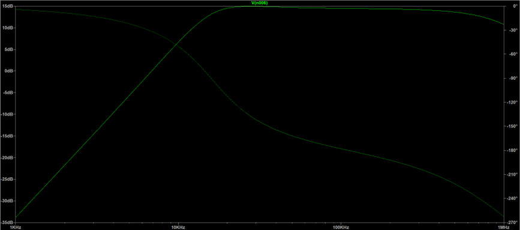Click the -180° phase axis label
This screenshot has width=520, height=230.
[x=513, y=150]
